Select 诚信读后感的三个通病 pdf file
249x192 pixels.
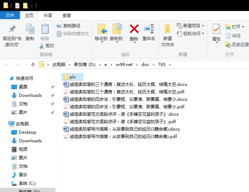124,92
